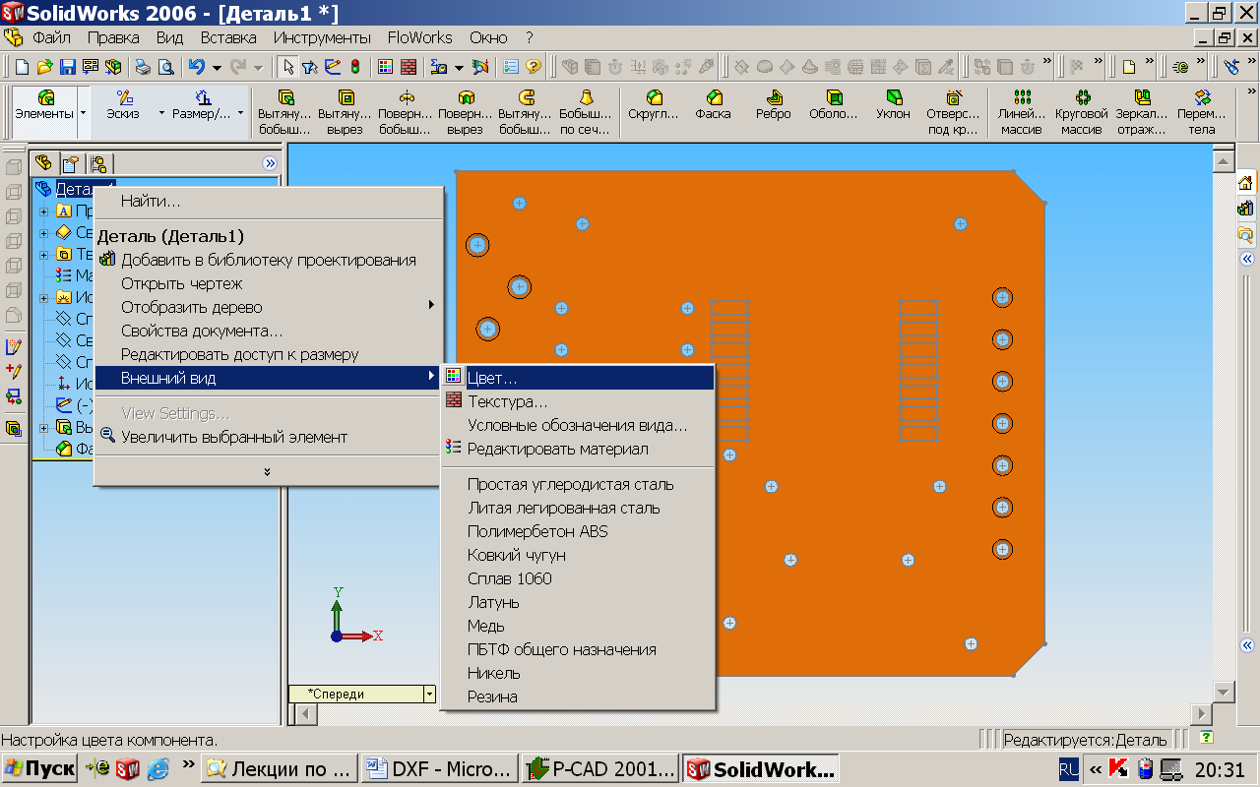Screen dimensions: 1260x787
Task: Open the *Спереди view orientation dropdown
Action: tap(428, 694)
